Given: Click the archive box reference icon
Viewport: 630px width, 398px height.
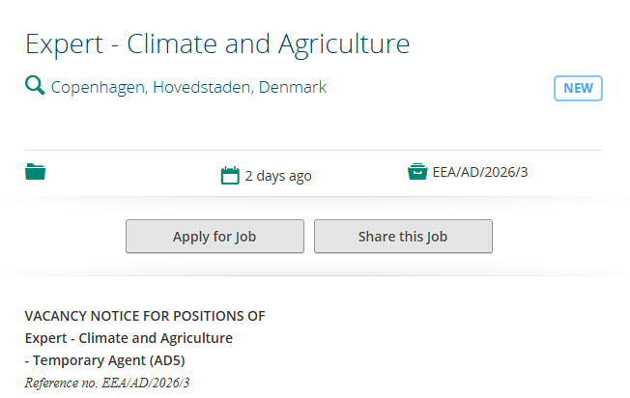Looking at the screenshot, I should 417,172.
